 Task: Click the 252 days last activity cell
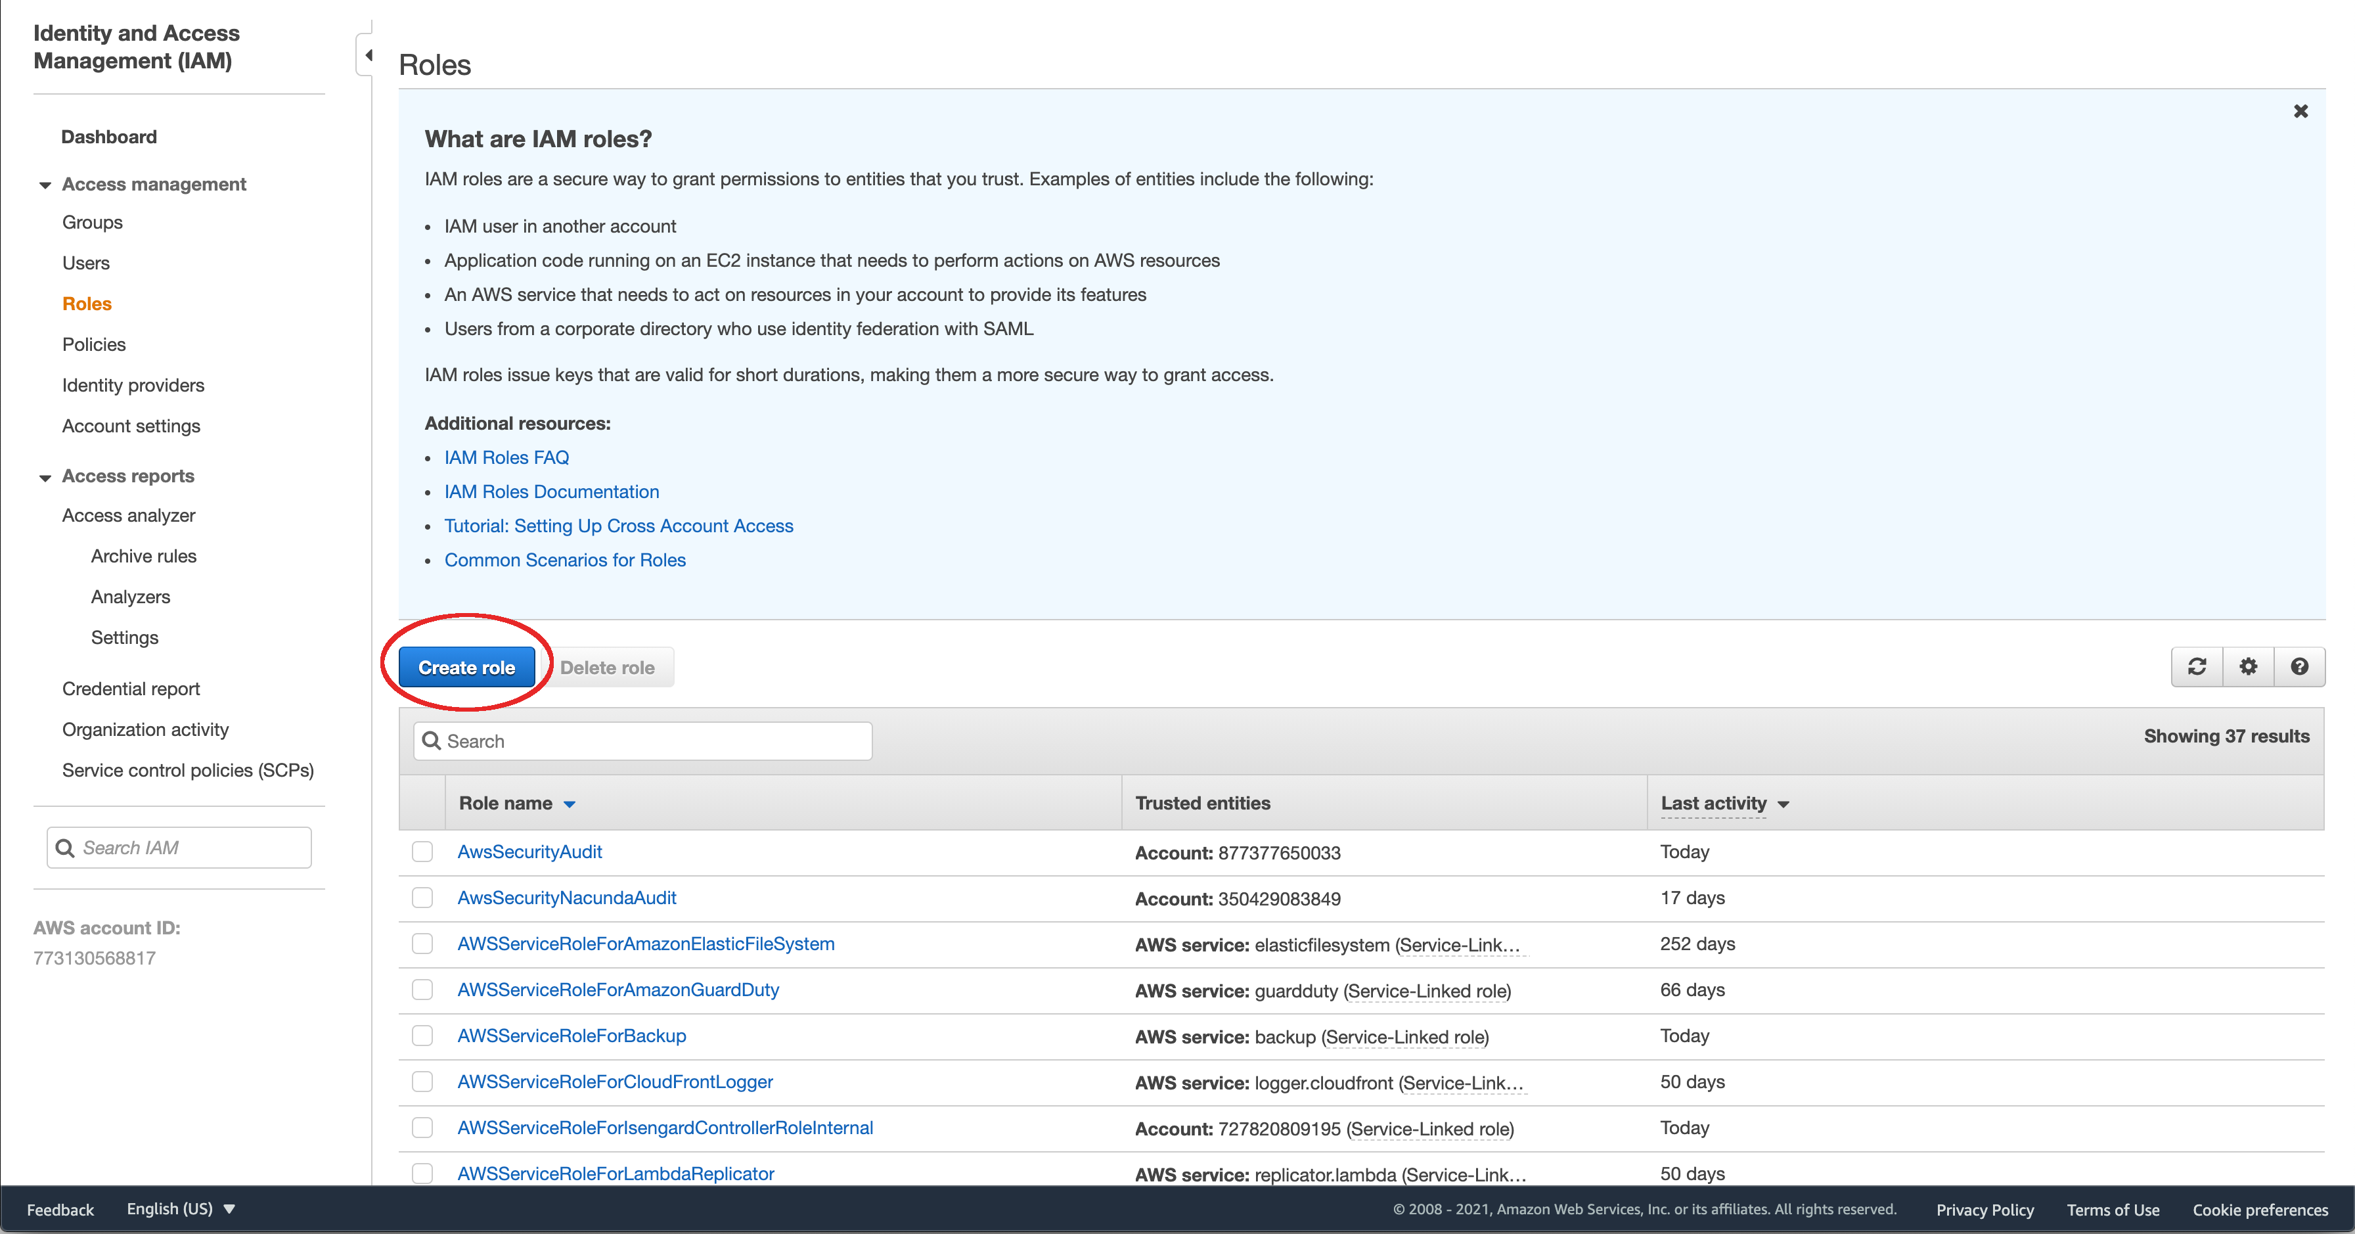pyautogui.click(x=1697, y=944)
